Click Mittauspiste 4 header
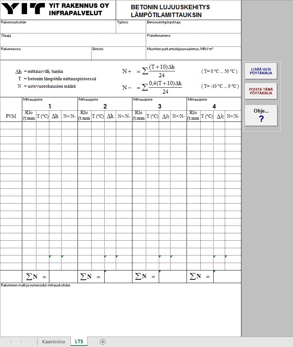 tap(214, 104)
